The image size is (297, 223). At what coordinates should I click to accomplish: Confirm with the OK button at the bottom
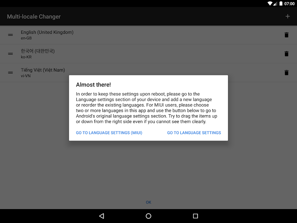(x=148, y=202)
